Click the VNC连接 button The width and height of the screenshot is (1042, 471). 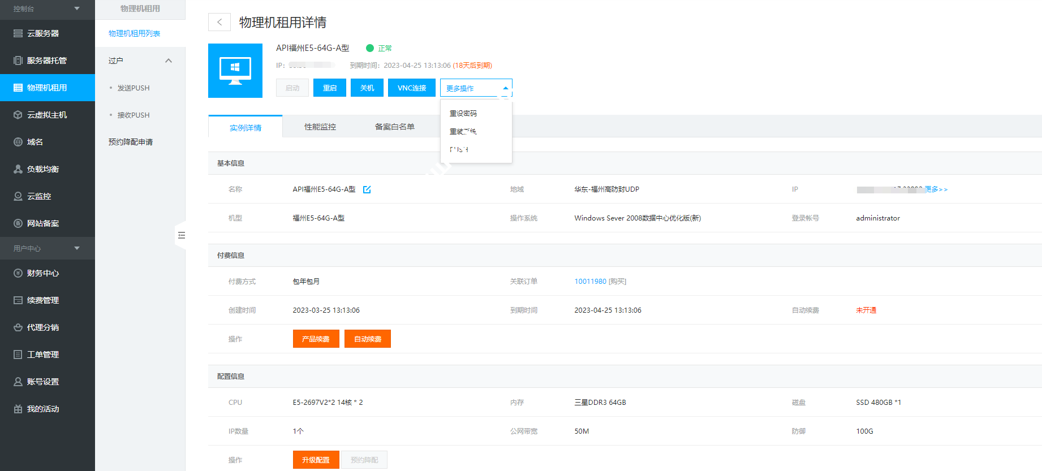[x=411, y=88]
